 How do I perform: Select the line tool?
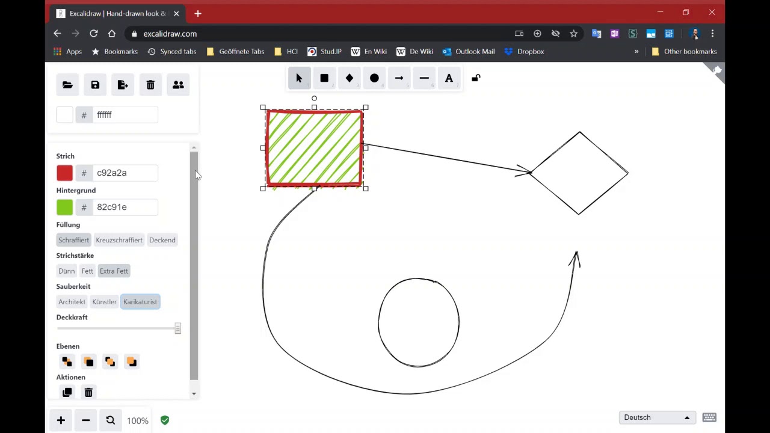click(x=424, y=78)
